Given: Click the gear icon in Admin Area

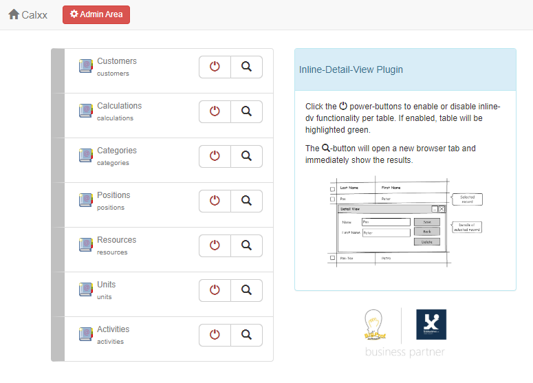Looking at the screenshot, I should [74, 14].
